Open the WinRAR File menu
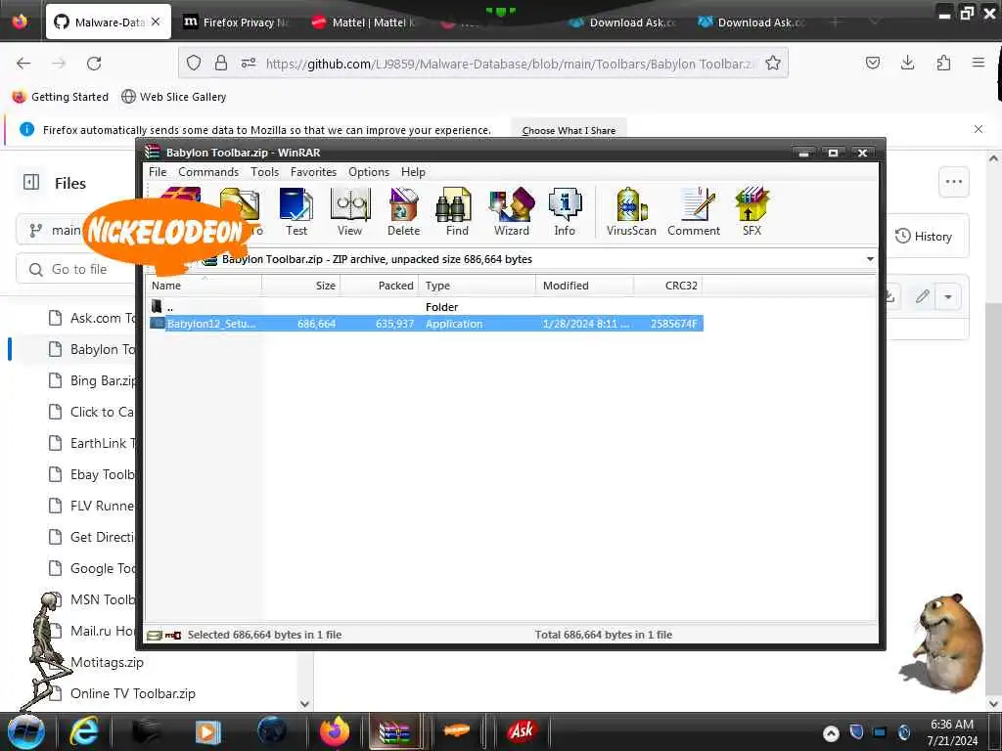1002x751 pixels. pyautogui.click(x=158, y=172)
